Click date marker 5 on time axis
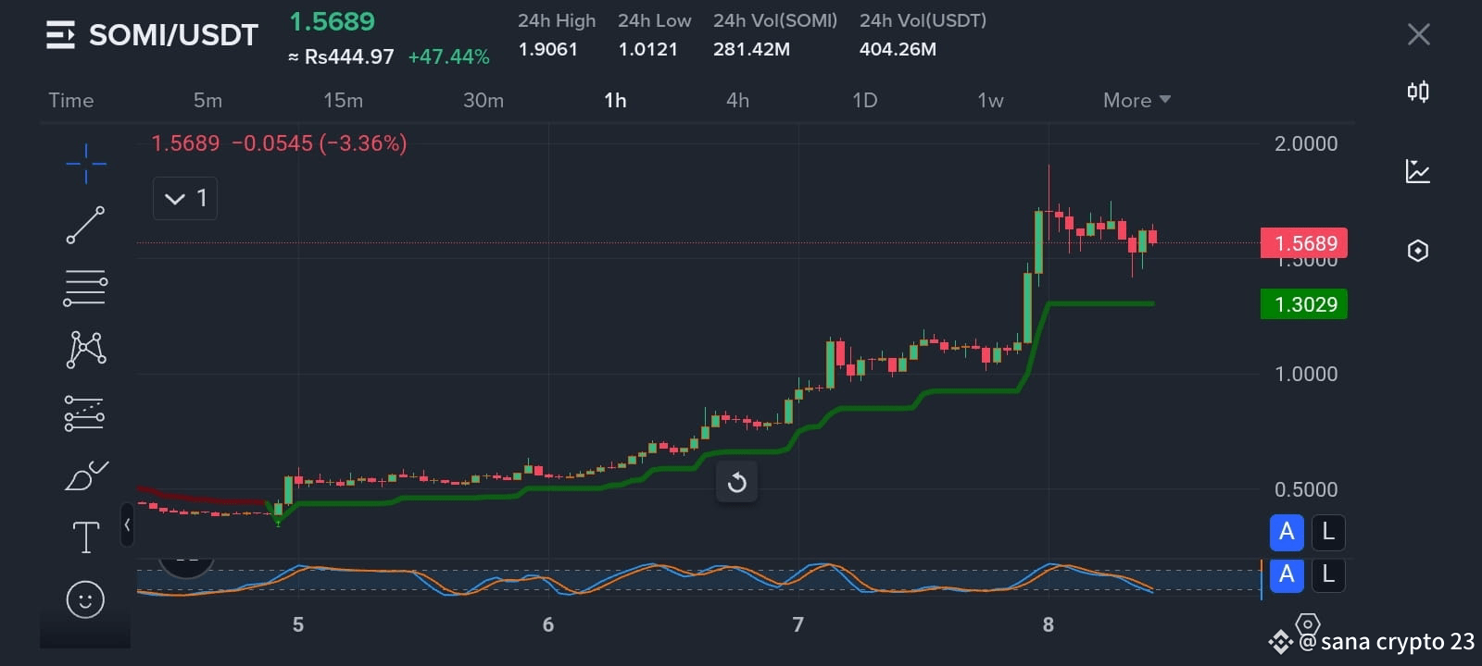Image resolution: width=1482 pixels, height=666 pixels. pos(298,624)
